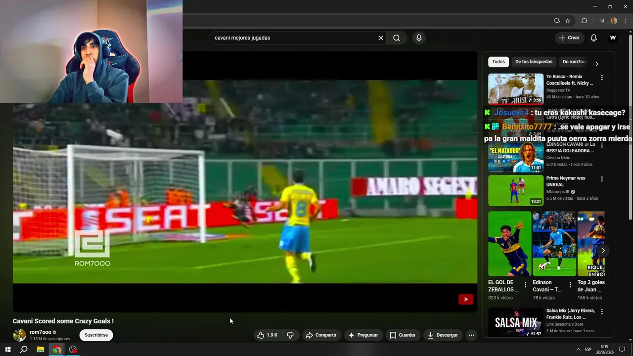Open options for 'Salsa Mix' video

(x=602, y=312)
